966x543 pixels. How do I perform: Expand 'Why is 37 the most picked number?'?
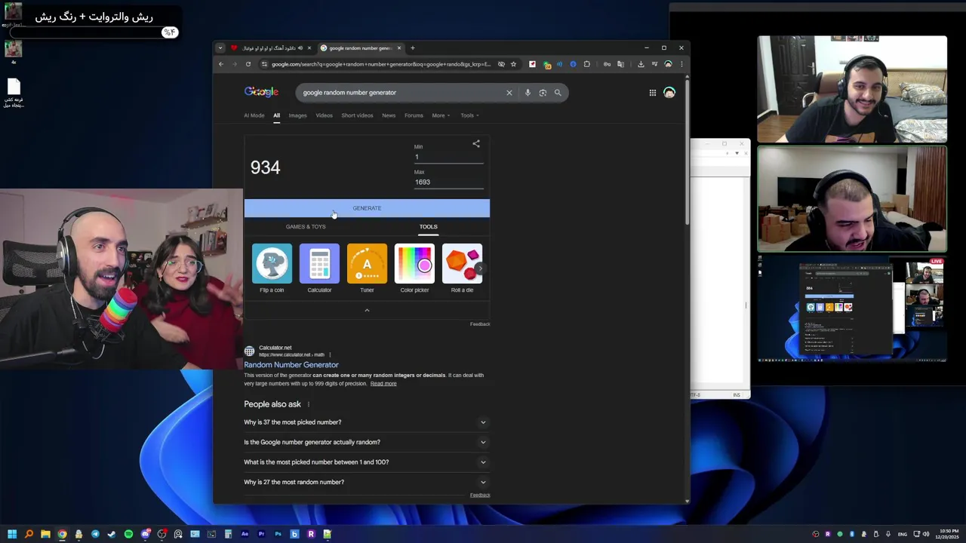(365, 422)
